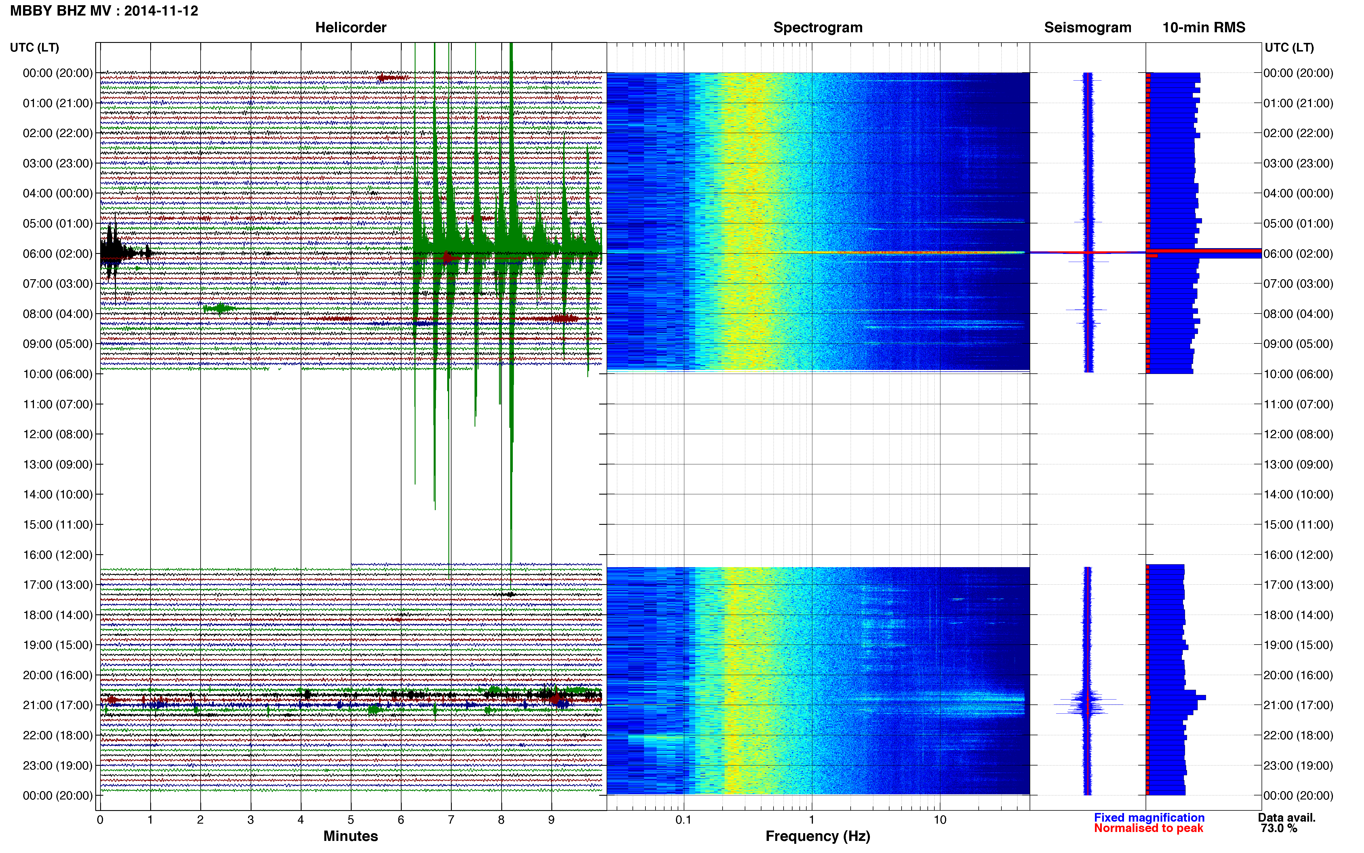Click the seismogram burst near 21:00
The height and width of the screenshot is (853, 1364).
coord(1088,704)
